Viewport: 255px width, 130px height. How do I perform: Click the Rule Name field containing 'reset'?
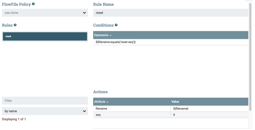(x=171, y=13)
